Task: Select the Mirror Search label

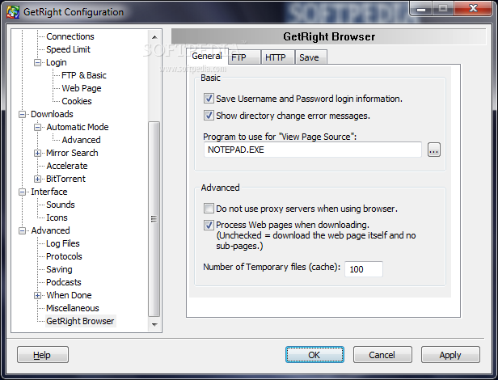Action: pos(72,153)
